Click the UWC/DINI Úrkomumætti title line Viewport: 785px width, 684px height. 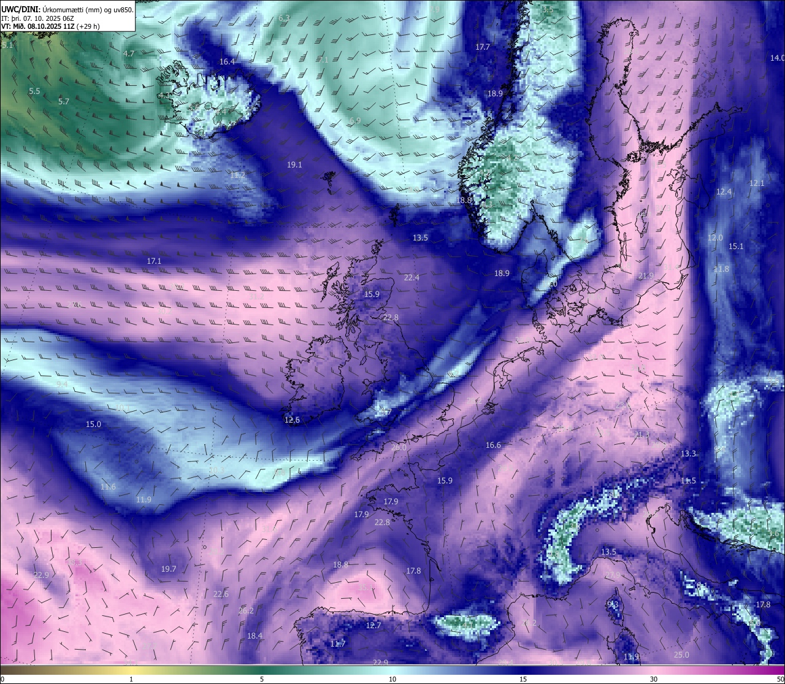coord(67,9)
